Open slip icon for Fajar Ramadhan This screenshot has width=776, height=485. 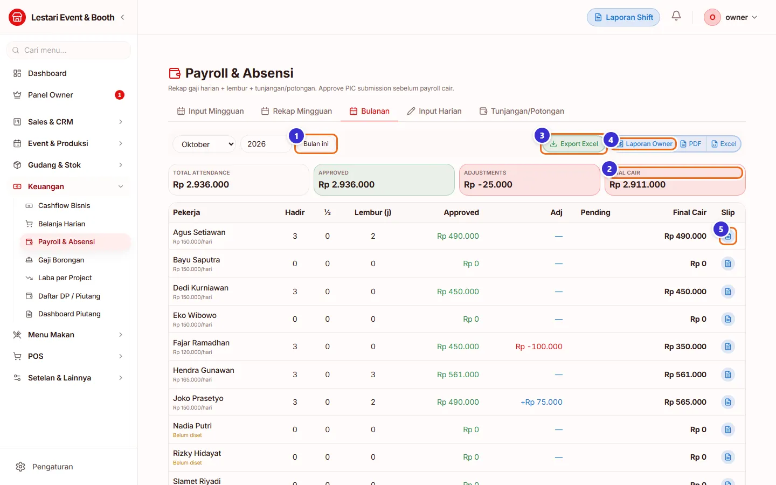pyautogui.click(x=728, y=347)
